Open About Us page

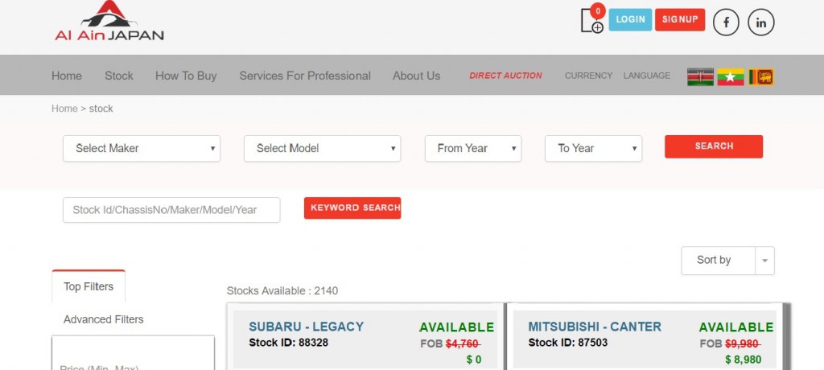point(416,76)
